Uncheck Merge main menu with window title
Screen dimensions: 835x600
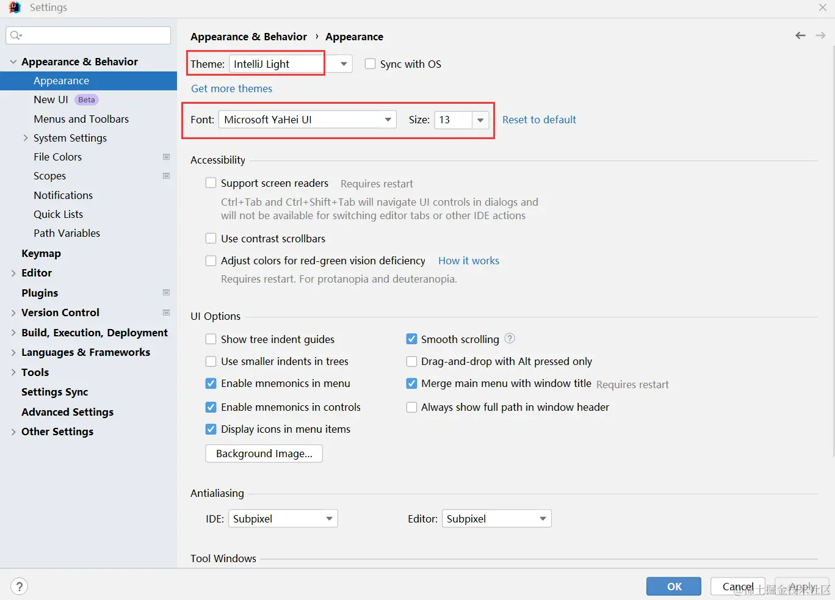click(x=411, y=383)
